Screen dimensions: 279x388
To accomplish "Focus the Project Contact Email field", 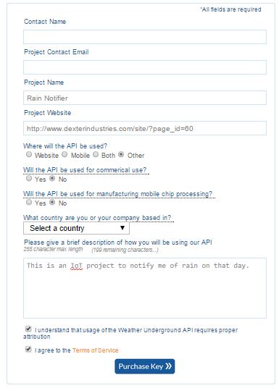I will click(x=145, y=67).
